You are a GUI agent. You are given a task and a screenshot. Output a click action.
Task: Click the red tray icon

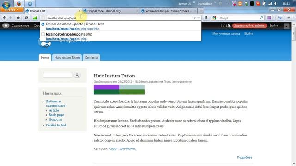point(258,4)
